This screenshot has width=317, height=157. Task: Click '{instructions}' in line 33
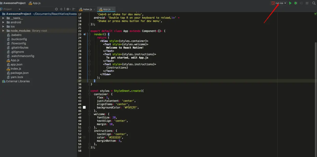[x=117, y=68]
